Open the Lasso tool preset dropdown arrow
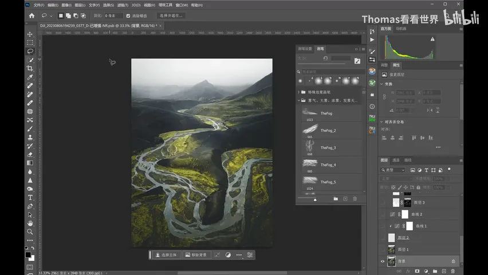This screenshot has height=275, width=488. 51,15
